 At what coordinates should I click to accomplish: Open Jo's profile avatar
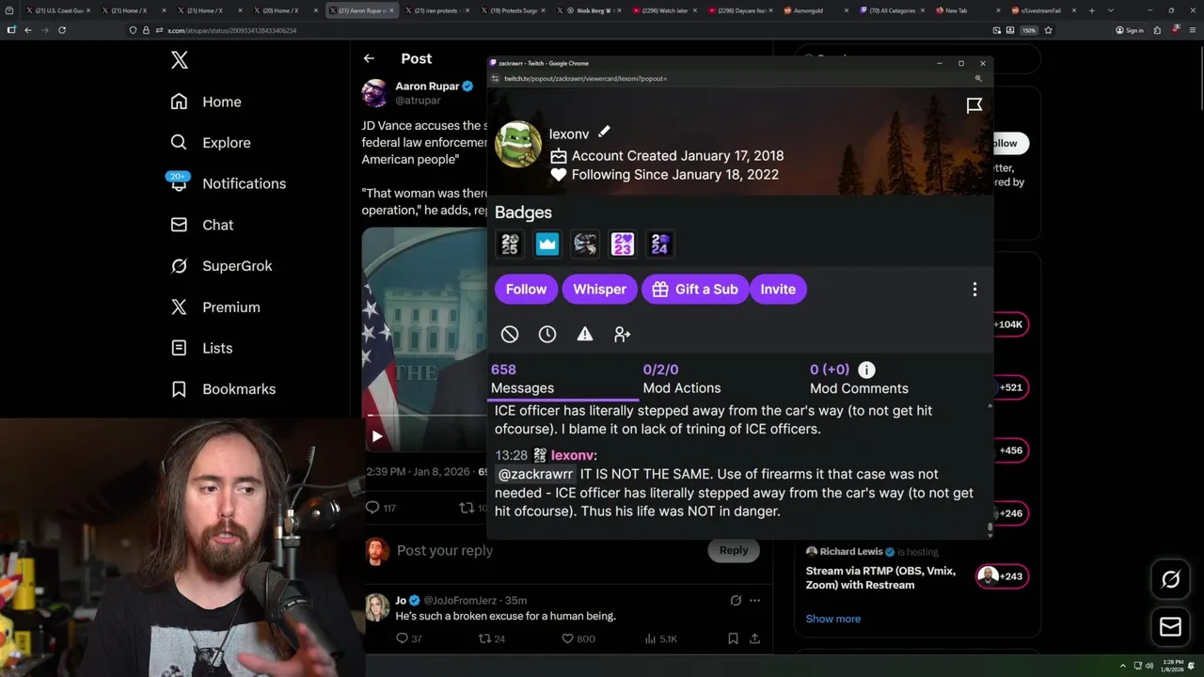point(377,607)
